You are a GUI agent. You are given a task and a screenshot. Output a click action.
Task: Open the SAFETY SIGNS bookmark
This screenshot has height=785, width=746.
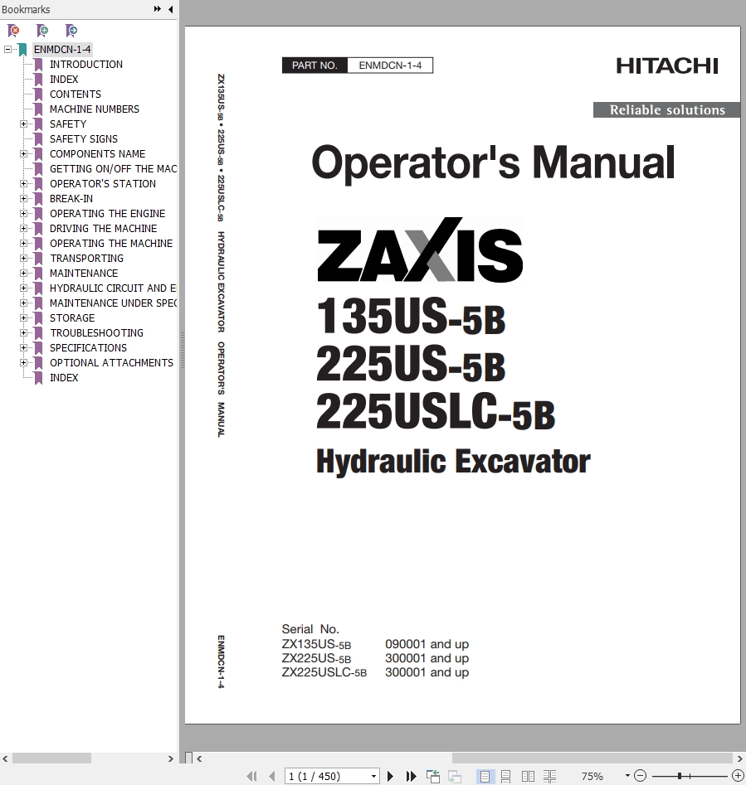pyautogui.click(x=84, y=138)
